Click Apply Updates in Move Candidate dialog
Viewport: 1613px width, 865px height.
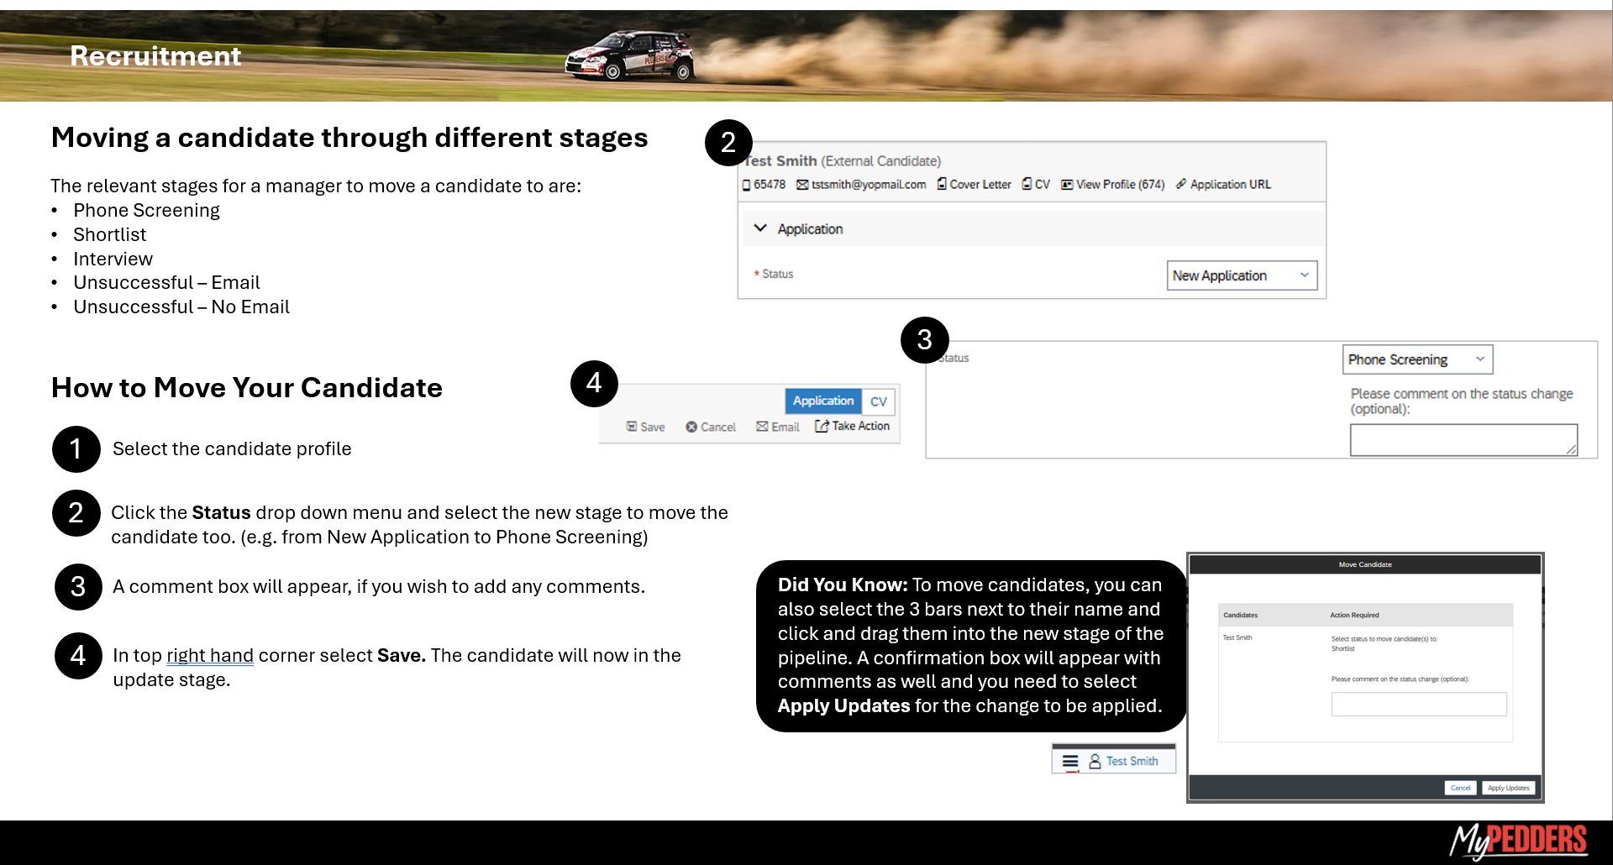tap(1508, 788)
